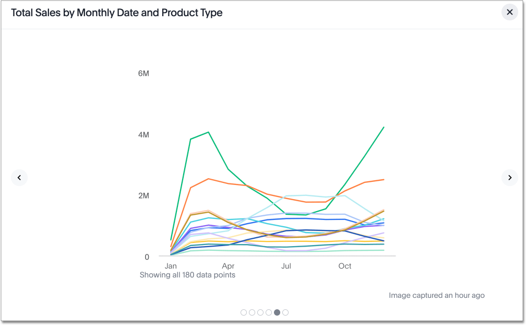The image size is (526, 325).
Task: Click the 'Showing all 180 data points' text
Action: point(187,275)
